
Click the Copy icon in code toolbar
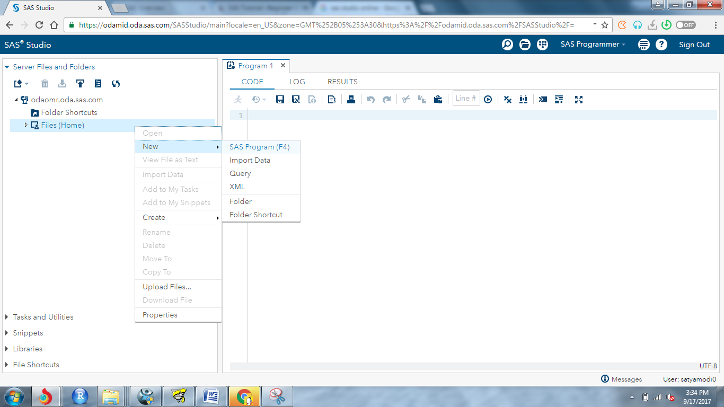[x=422, y=99]
